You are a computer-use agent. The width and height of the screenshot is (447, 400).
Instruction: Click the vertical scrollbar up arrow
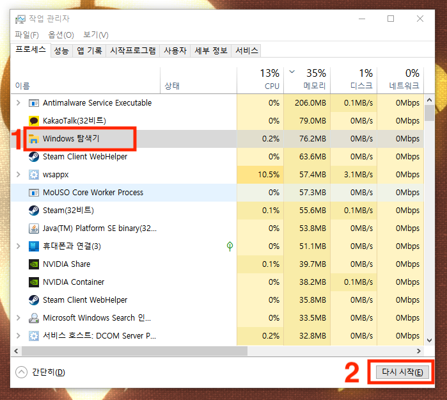point(429,100)
